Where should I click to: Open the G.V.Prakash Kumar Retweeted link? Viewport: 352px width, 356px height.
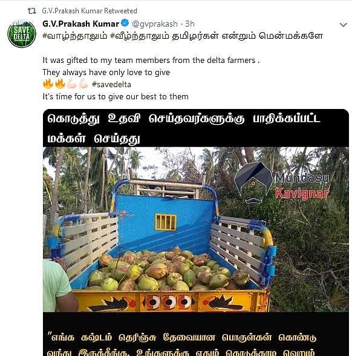point(90,11)
